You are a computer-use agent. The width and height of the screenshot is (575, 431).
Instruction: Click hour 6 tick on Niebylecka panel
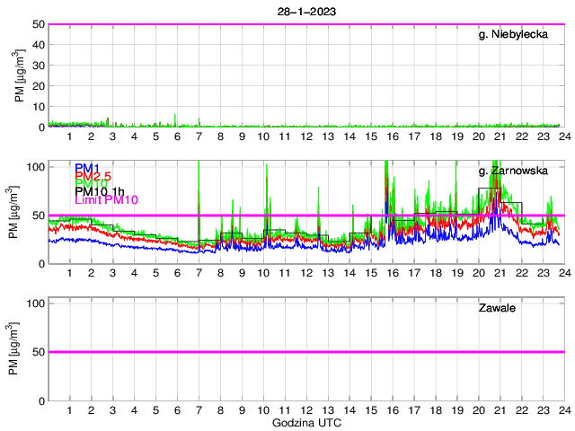tap(177, 136)
